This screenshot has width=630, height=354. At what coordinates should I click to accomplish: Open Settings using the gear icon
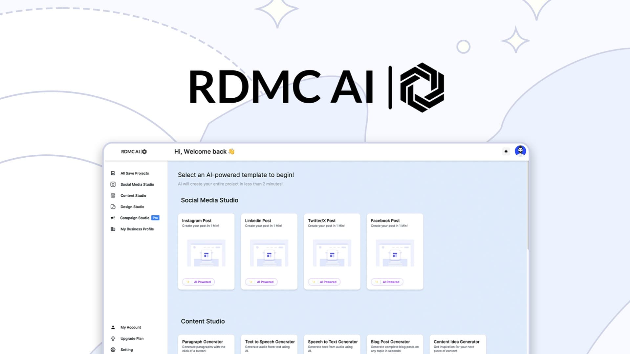click(113, 349)
